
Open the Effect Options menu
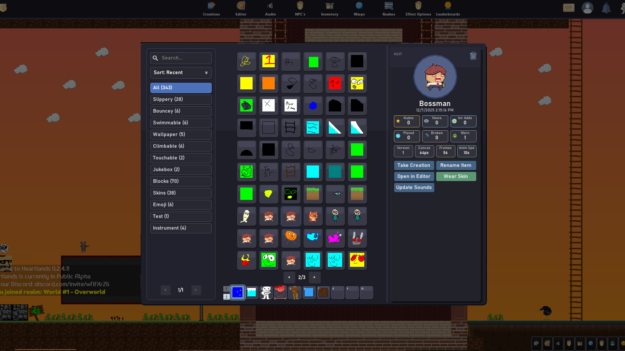pos(418,9)
